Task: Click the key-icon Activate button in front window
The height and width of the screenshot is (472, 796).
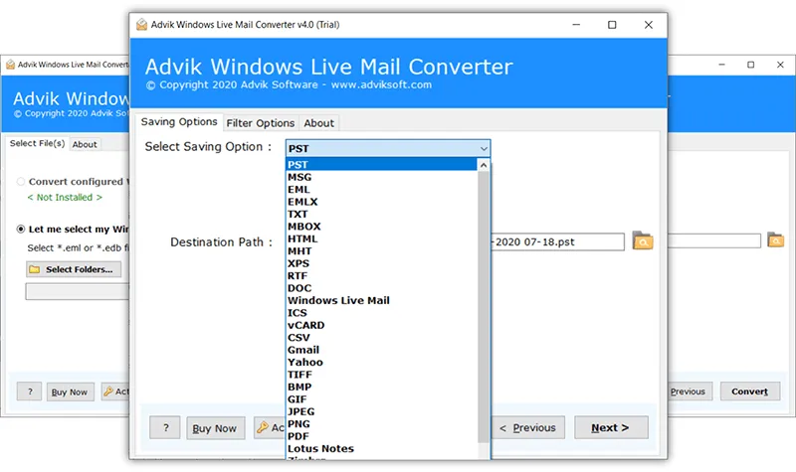Action: pyautogui.click(x=270, y=428)
